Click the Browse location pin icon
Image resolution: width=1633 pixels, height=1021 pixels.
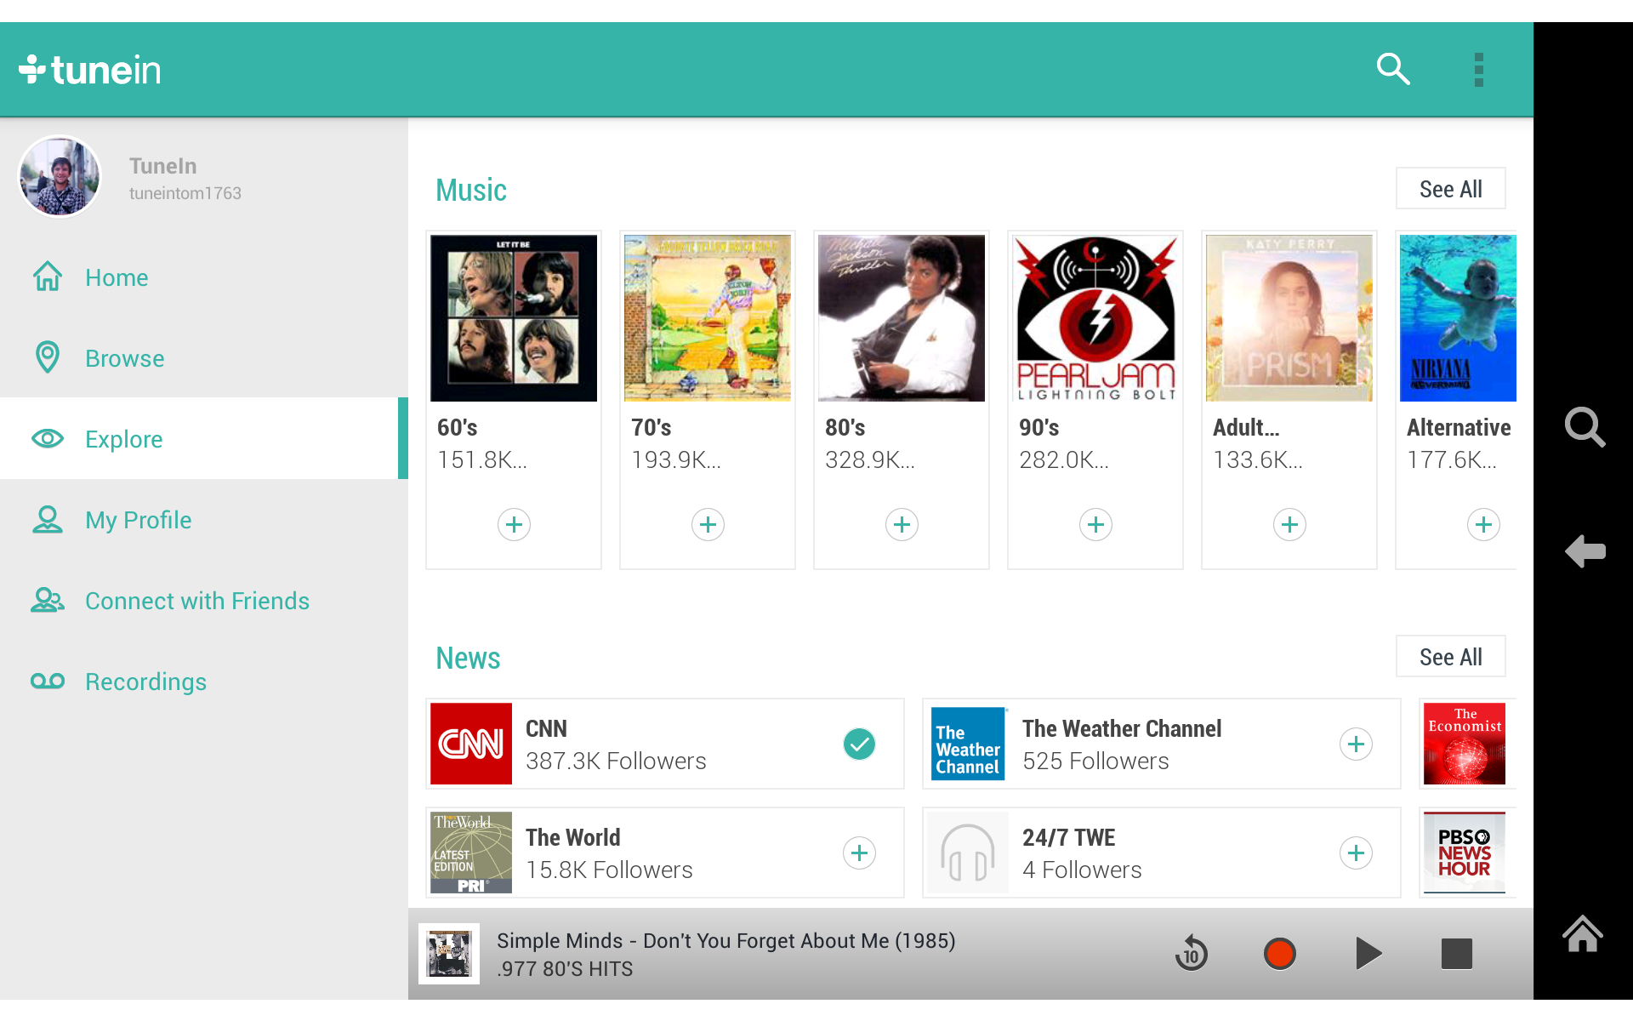[x=48, y=357]
